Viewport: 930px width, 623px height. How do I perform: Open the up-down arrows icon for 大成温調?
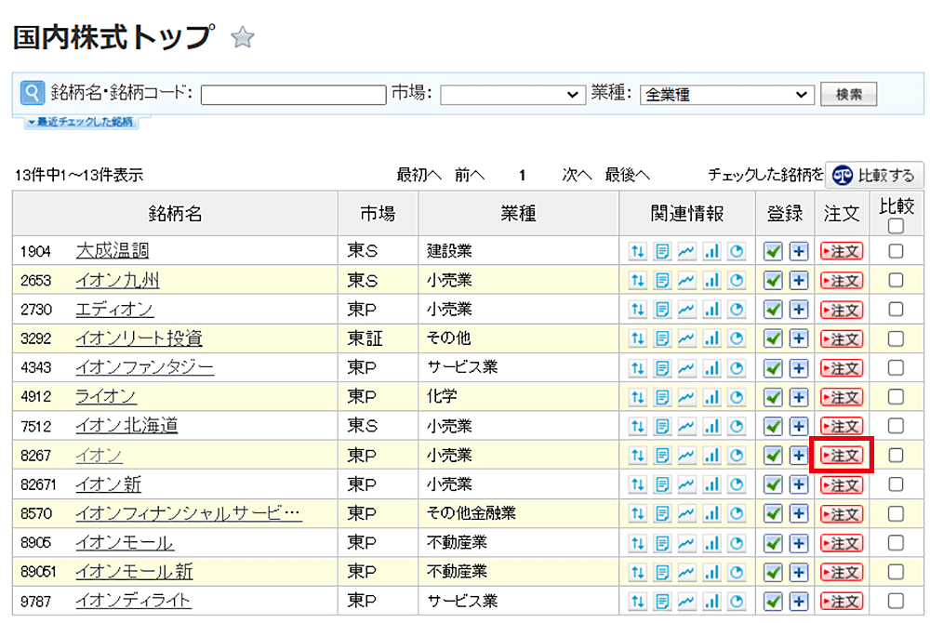638,251
